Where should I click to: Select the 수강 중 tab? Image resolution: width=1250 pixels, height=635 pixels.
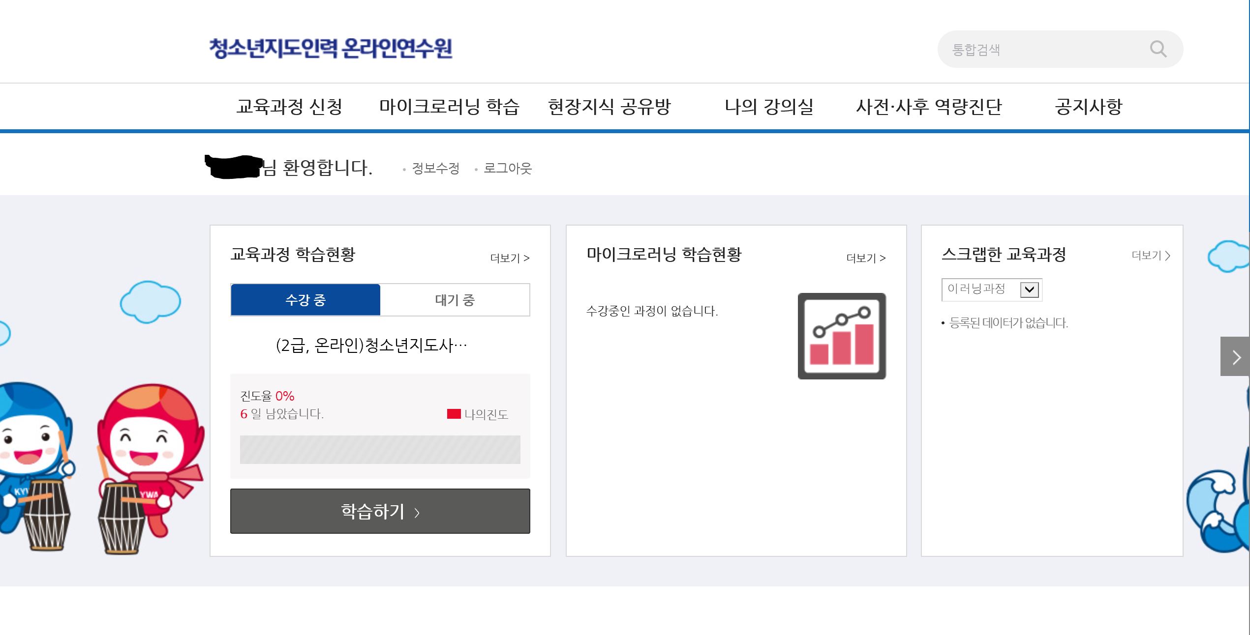pyautogui.click(x=305, y=300)
